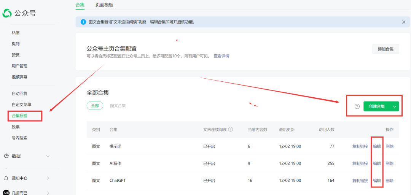Open 赞赏 in the sidebar
Viewport: 411px width, 195px height.
(x=16, y=55)
